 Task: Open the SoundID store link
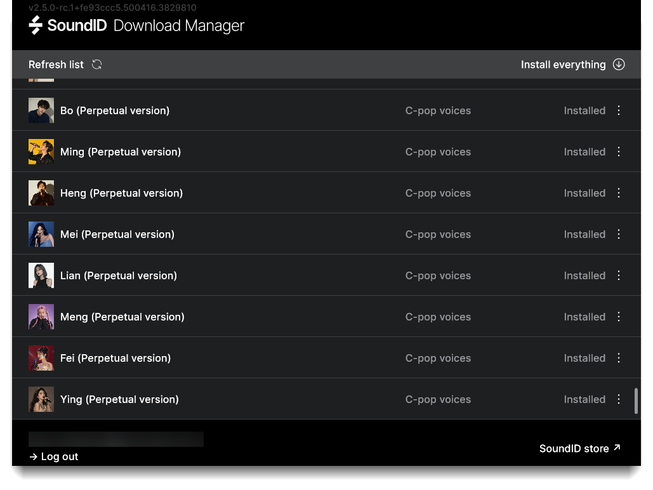tap(580, 448)
